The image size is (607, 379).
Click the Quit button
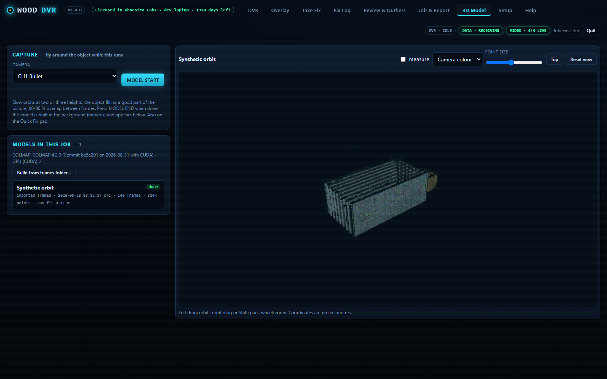[x=591, y=31]
